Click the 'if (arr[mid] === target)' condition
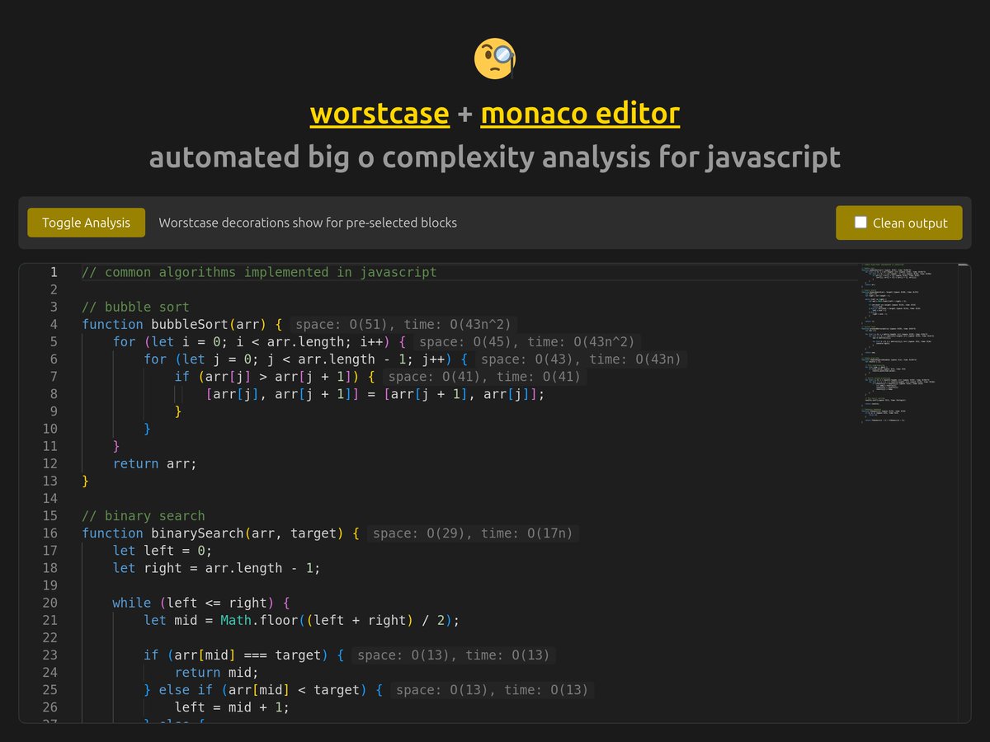The width and height of the screenshot is (990, 742). (x=243, y=655)
